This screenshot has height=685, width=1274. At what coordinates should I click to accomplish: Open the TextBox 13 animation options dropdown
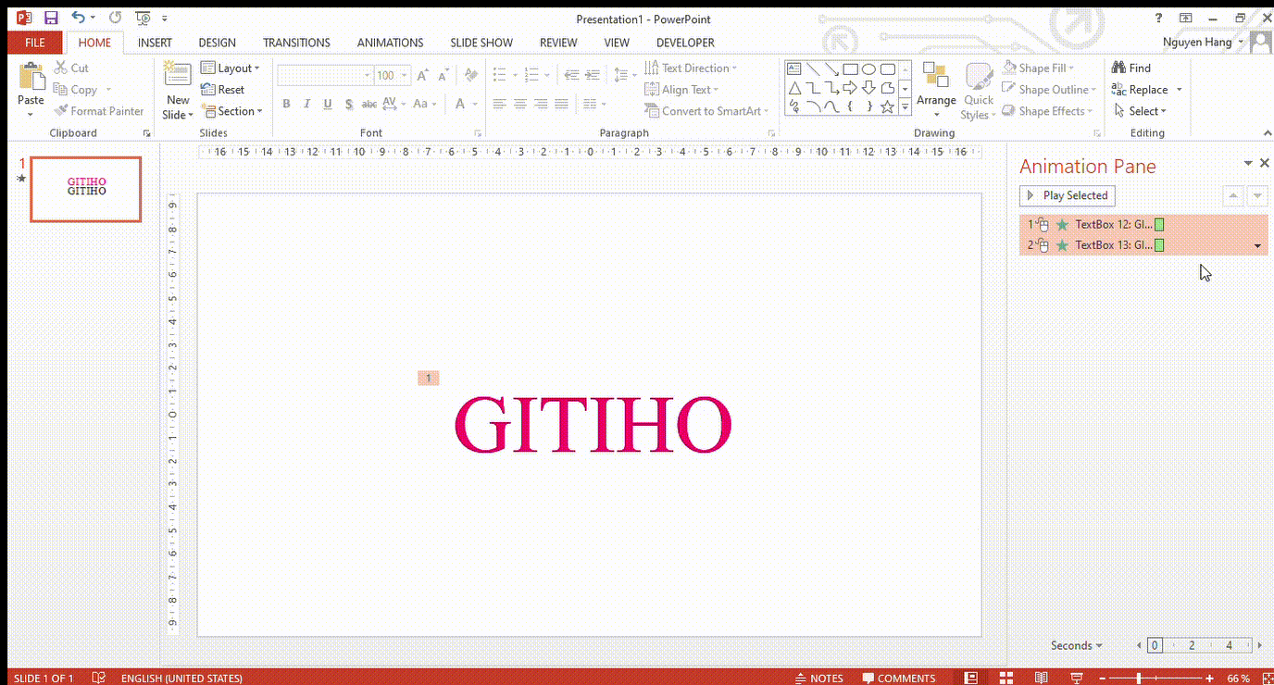click(x=1257, y=245)
